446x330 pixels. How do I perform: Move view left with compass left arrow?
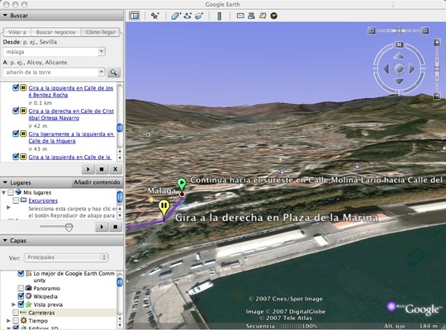386,68
